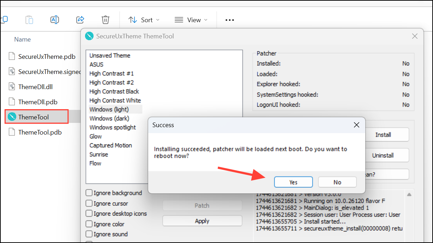Click the 'Loaded:' status row in Patcher
Image resolution: width=433 pixels, height=243 pixels.
(333, 74)
